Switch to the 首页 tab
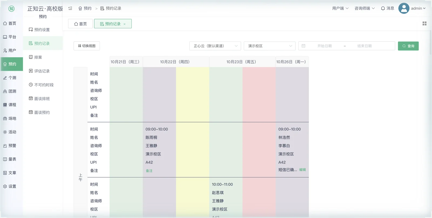Image resolution: width=432 pixels, height=218 pixels. (80, 24)
